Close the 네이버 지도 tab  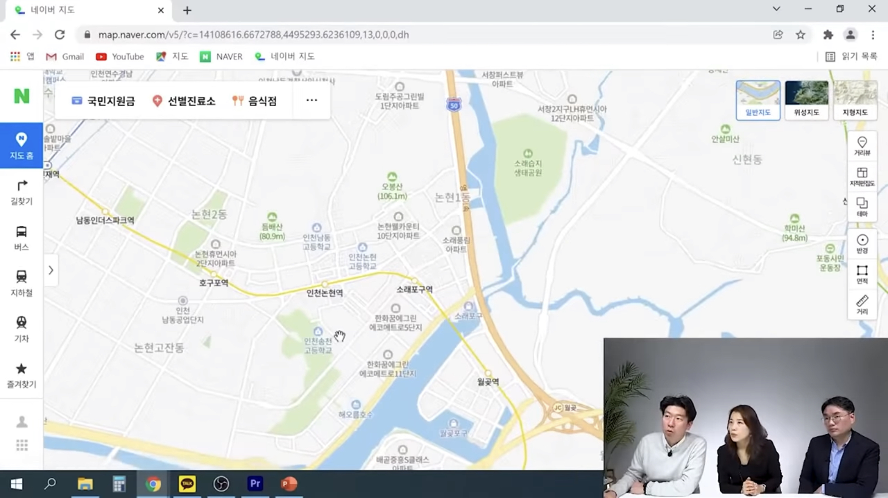click(x=161, y=10)
